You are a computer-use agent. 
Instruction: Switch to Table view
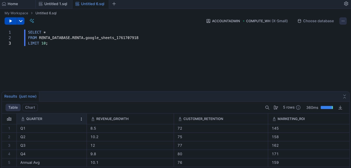click(x=13, y=107)
